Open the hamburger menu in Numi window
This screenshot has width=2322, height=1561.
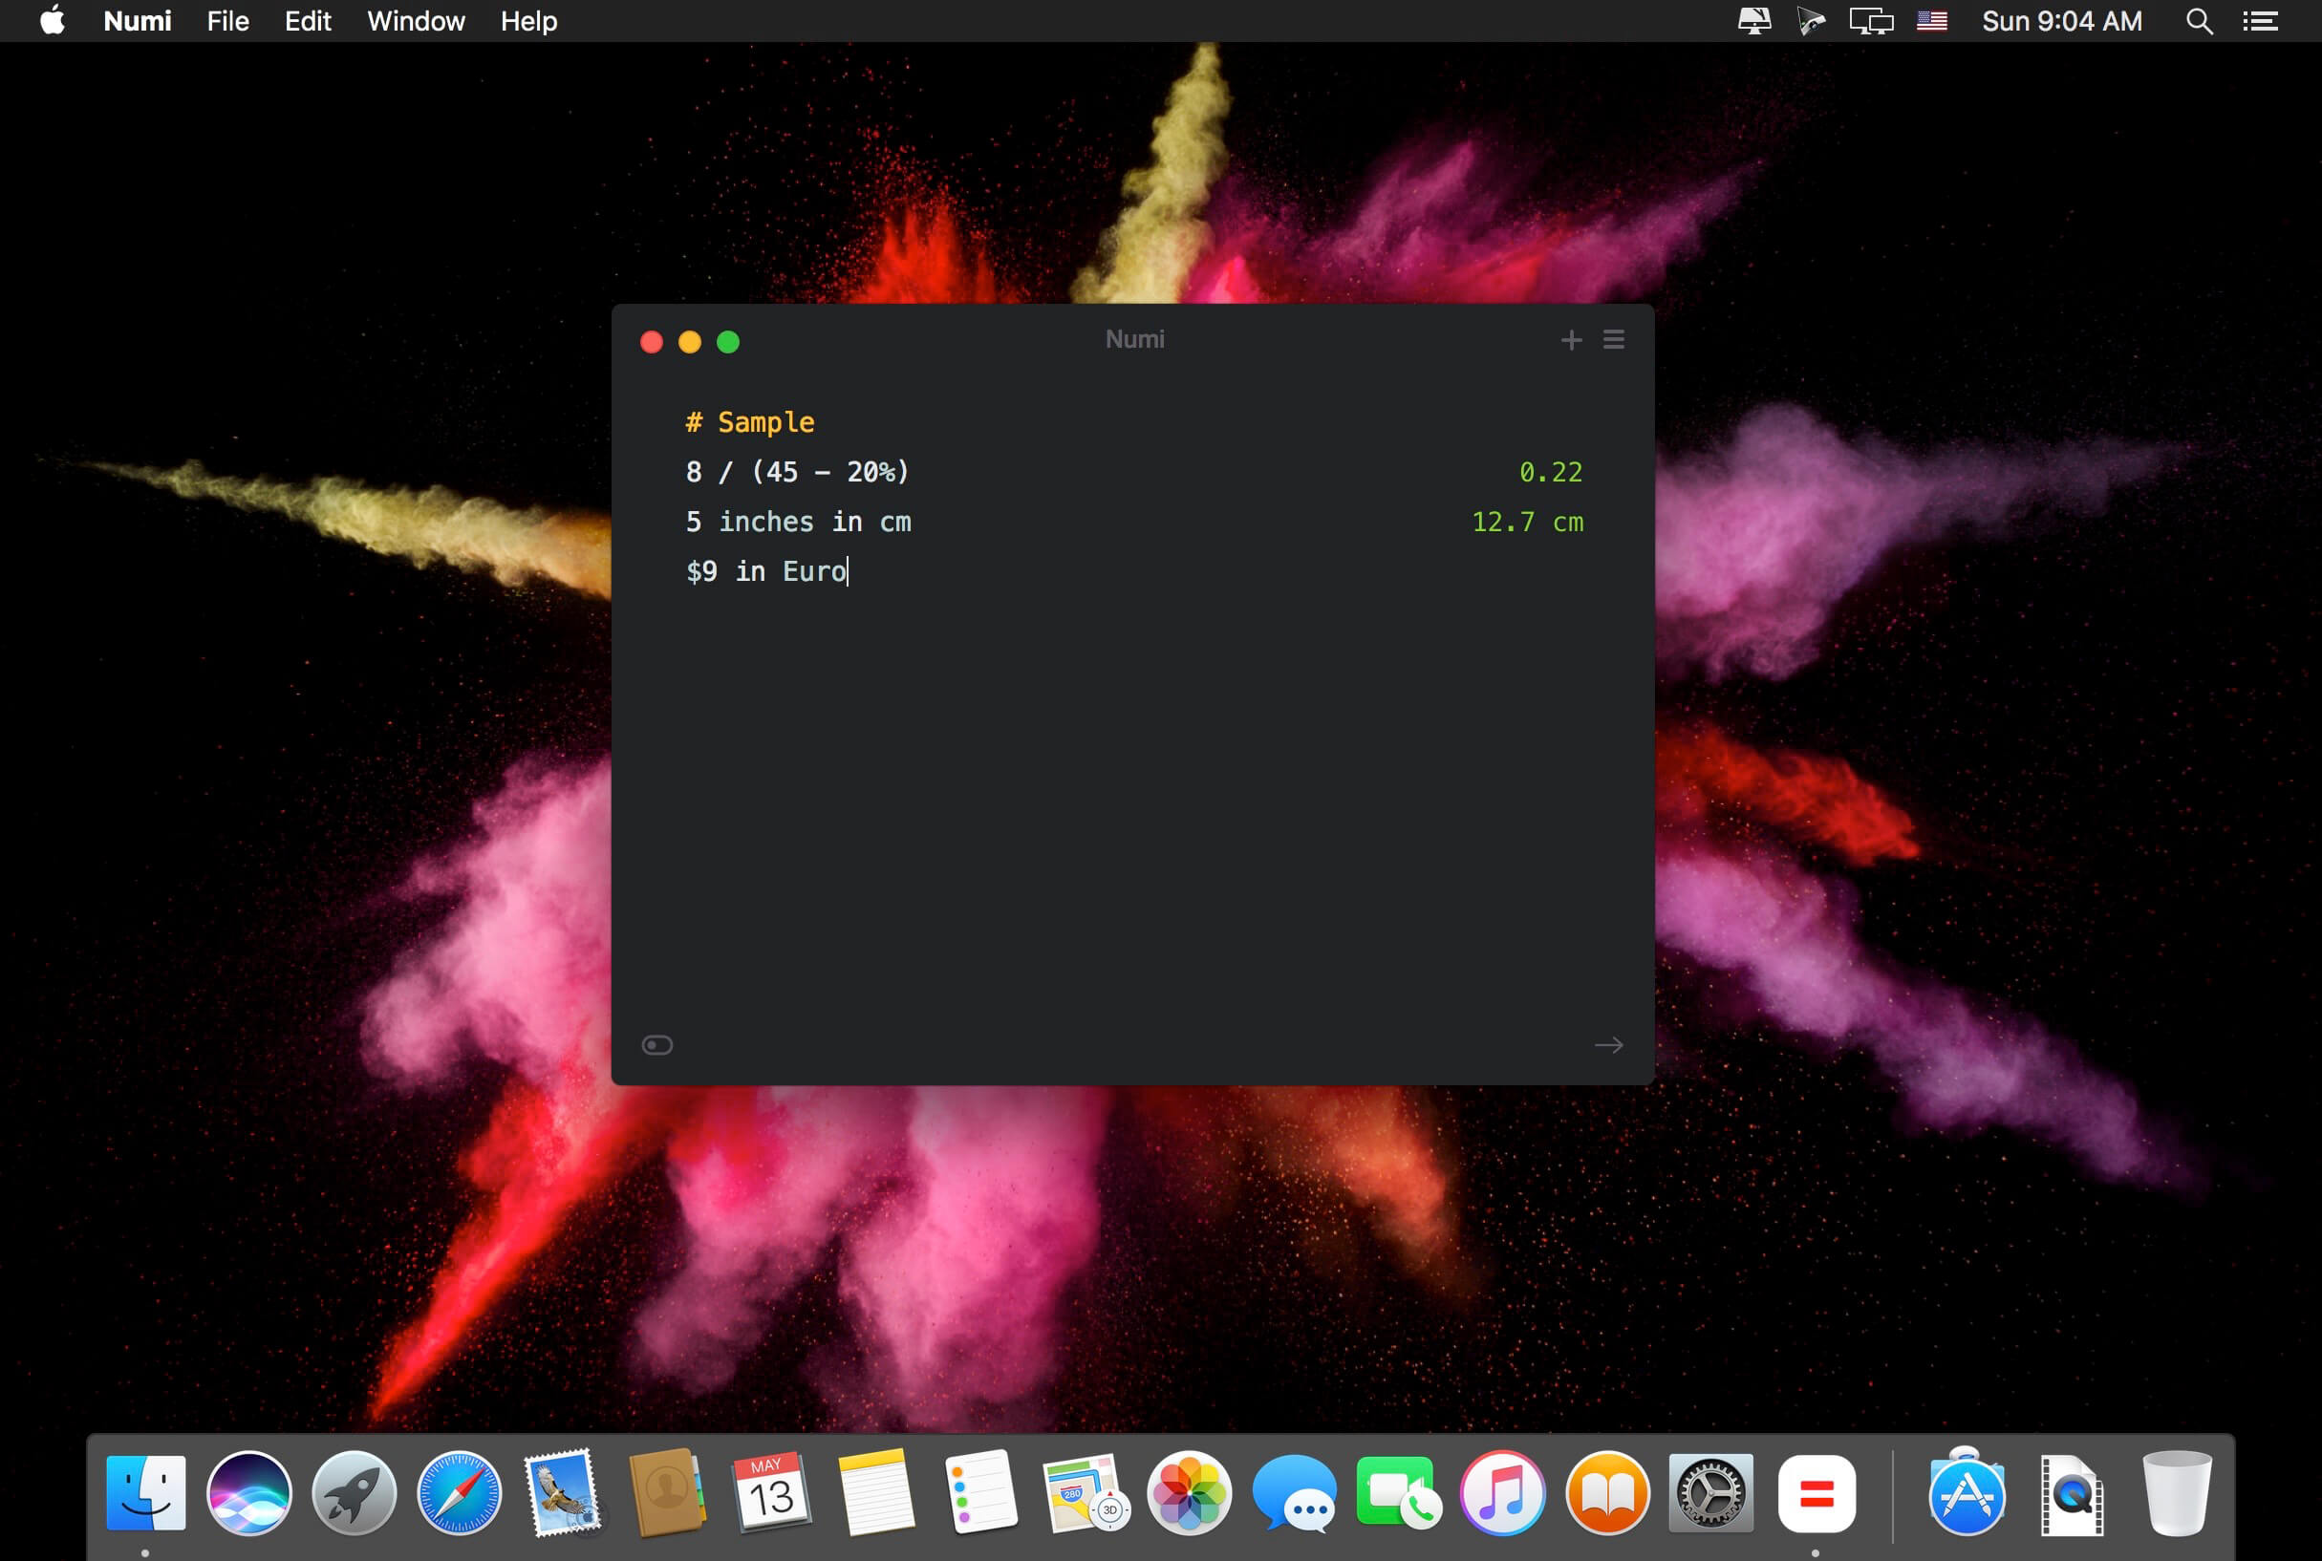tap(1613, 340)
